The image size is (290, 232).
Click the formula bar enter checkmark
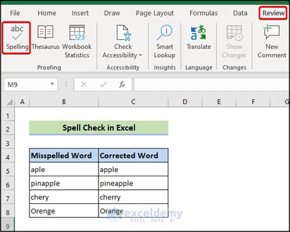pos(103,84)
